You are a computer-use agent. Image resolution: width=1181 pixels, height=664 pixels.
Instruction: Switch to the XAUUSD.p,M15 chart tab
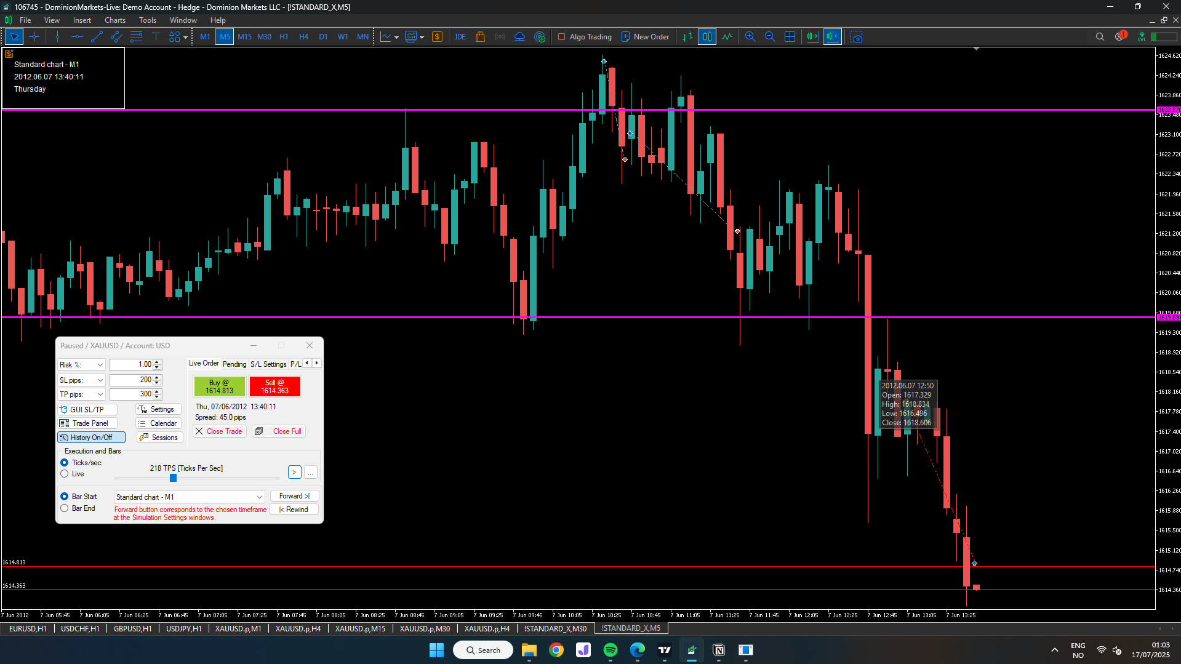click(x=360, y=628)
